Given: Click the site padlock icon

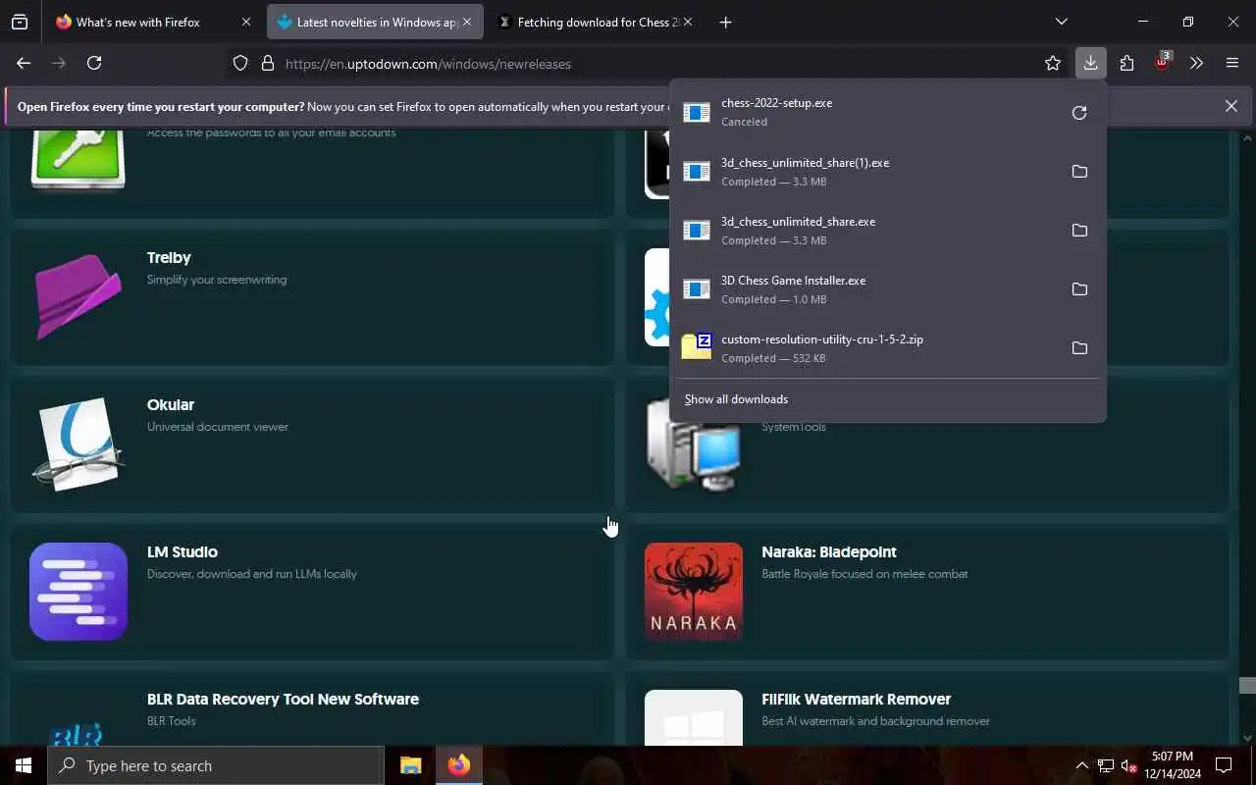Looking at the screenshot, I should 267,64.
